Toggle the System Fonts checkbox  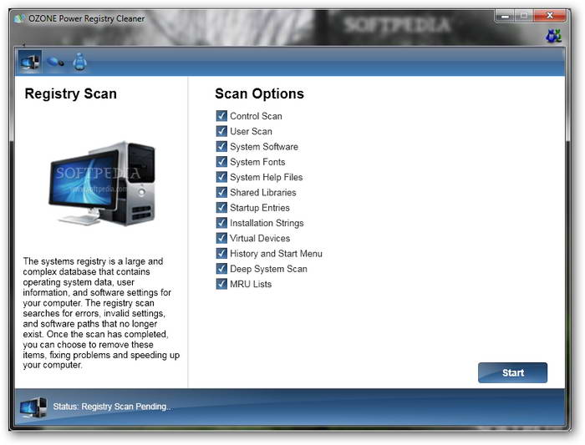click(x=221, y=162)
